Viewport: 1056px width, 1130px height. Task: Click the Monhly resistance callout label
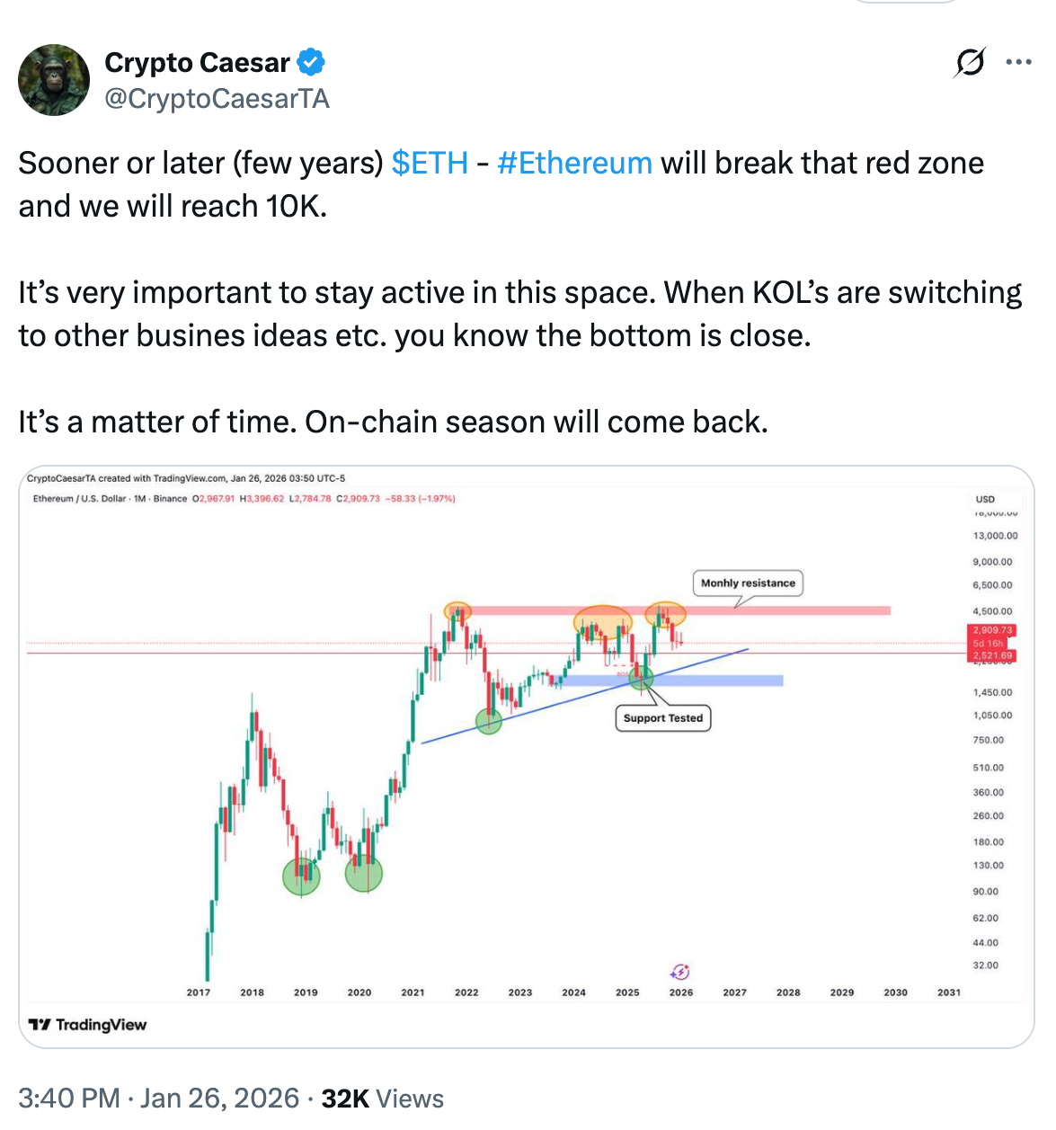click(749, 583)
